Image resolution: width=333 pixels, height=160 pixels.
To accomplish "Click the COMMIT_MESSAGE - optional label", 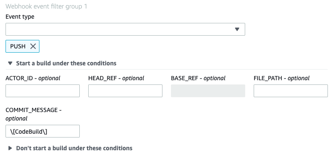I will (x=34, y=114).
